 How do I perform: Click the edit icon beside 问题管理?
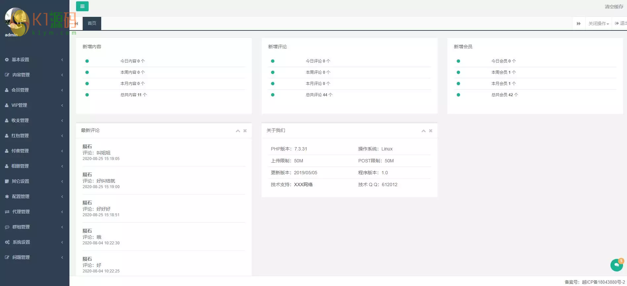coord(7,257)
